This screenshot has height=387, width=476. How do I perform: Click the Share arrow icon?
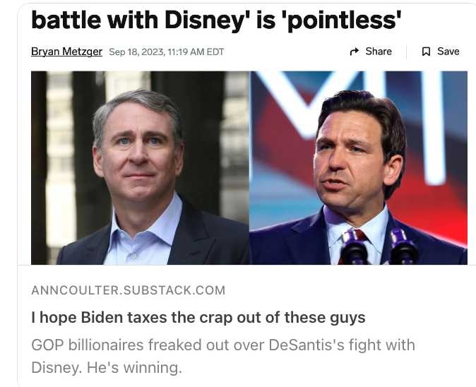pos(355,52)
